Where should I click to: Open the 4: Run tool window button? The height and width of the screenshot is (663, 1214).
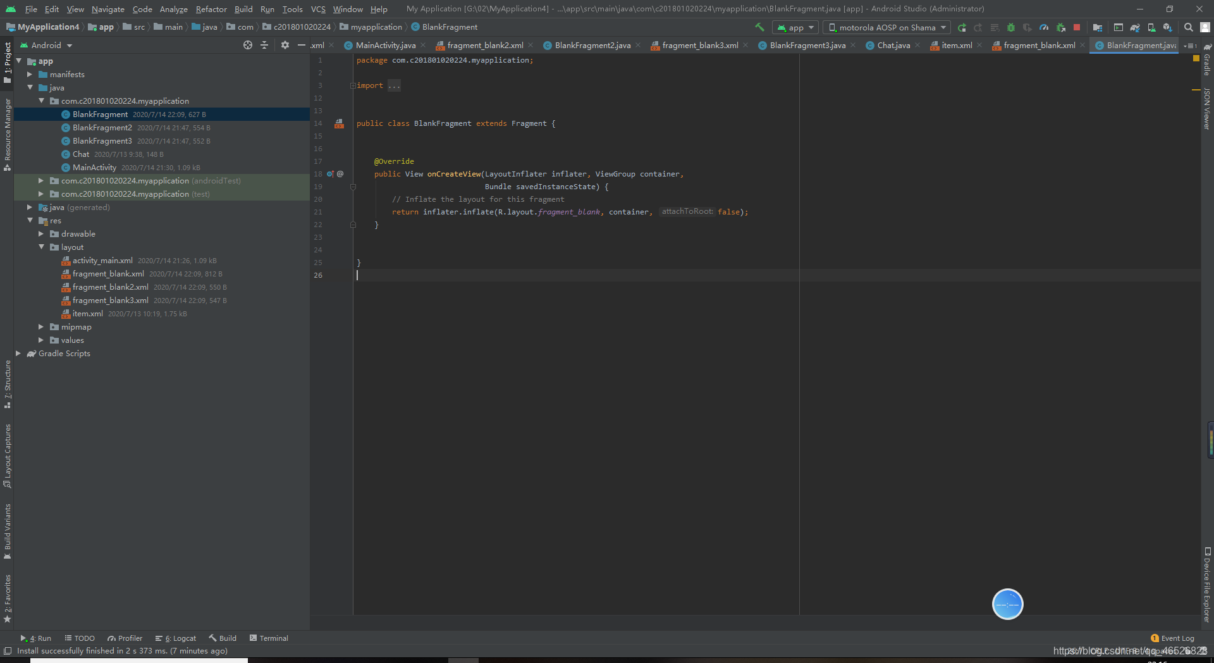[35, 638]
